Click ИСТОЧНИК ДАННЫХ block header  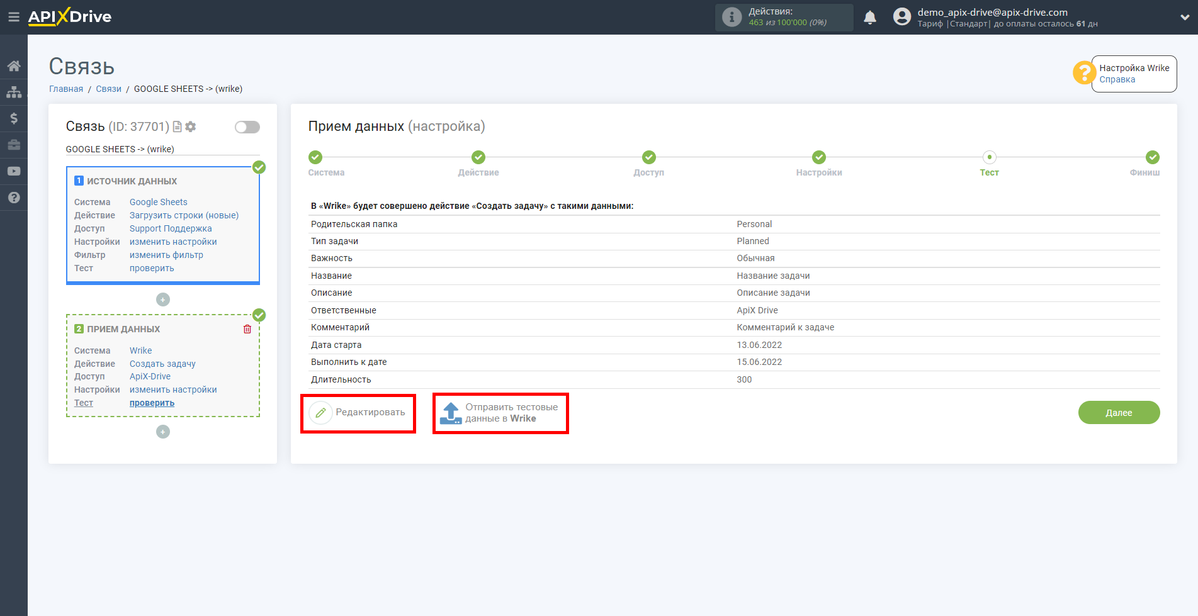pos(132,181)
